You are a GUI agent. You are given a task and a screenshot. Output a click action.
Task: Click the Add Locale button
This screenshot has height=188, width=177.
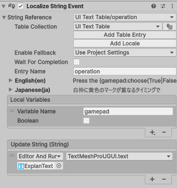pos(125,43)
